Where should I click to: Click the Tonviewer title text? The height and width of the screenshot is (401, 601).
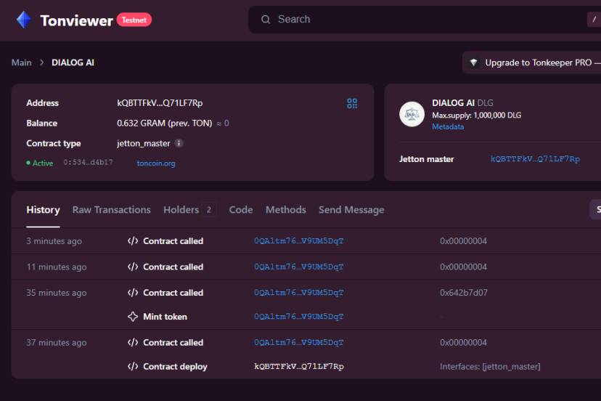click(77, 20)
